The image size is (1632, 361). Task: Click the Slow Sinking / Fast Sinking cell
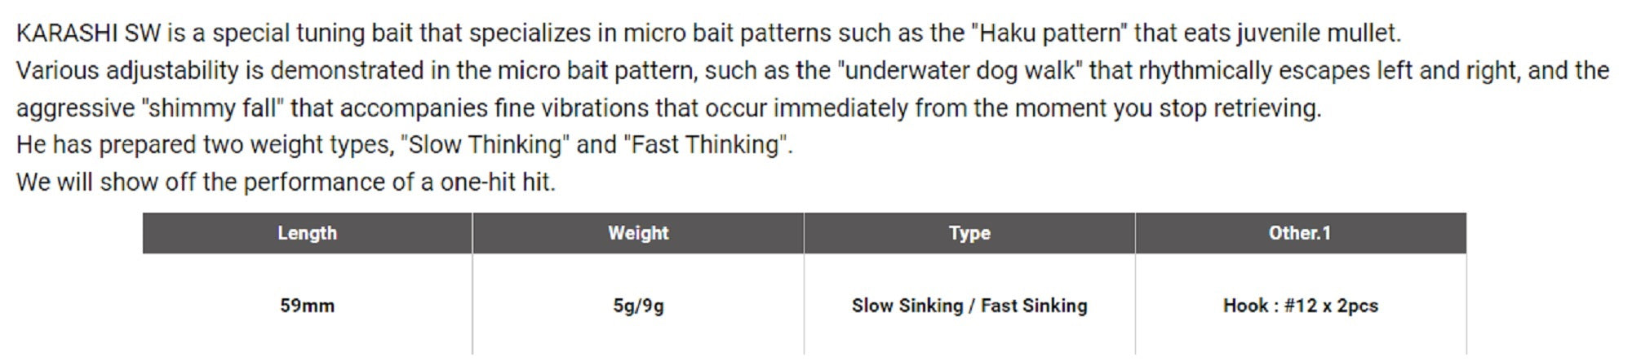click(969, 306)
